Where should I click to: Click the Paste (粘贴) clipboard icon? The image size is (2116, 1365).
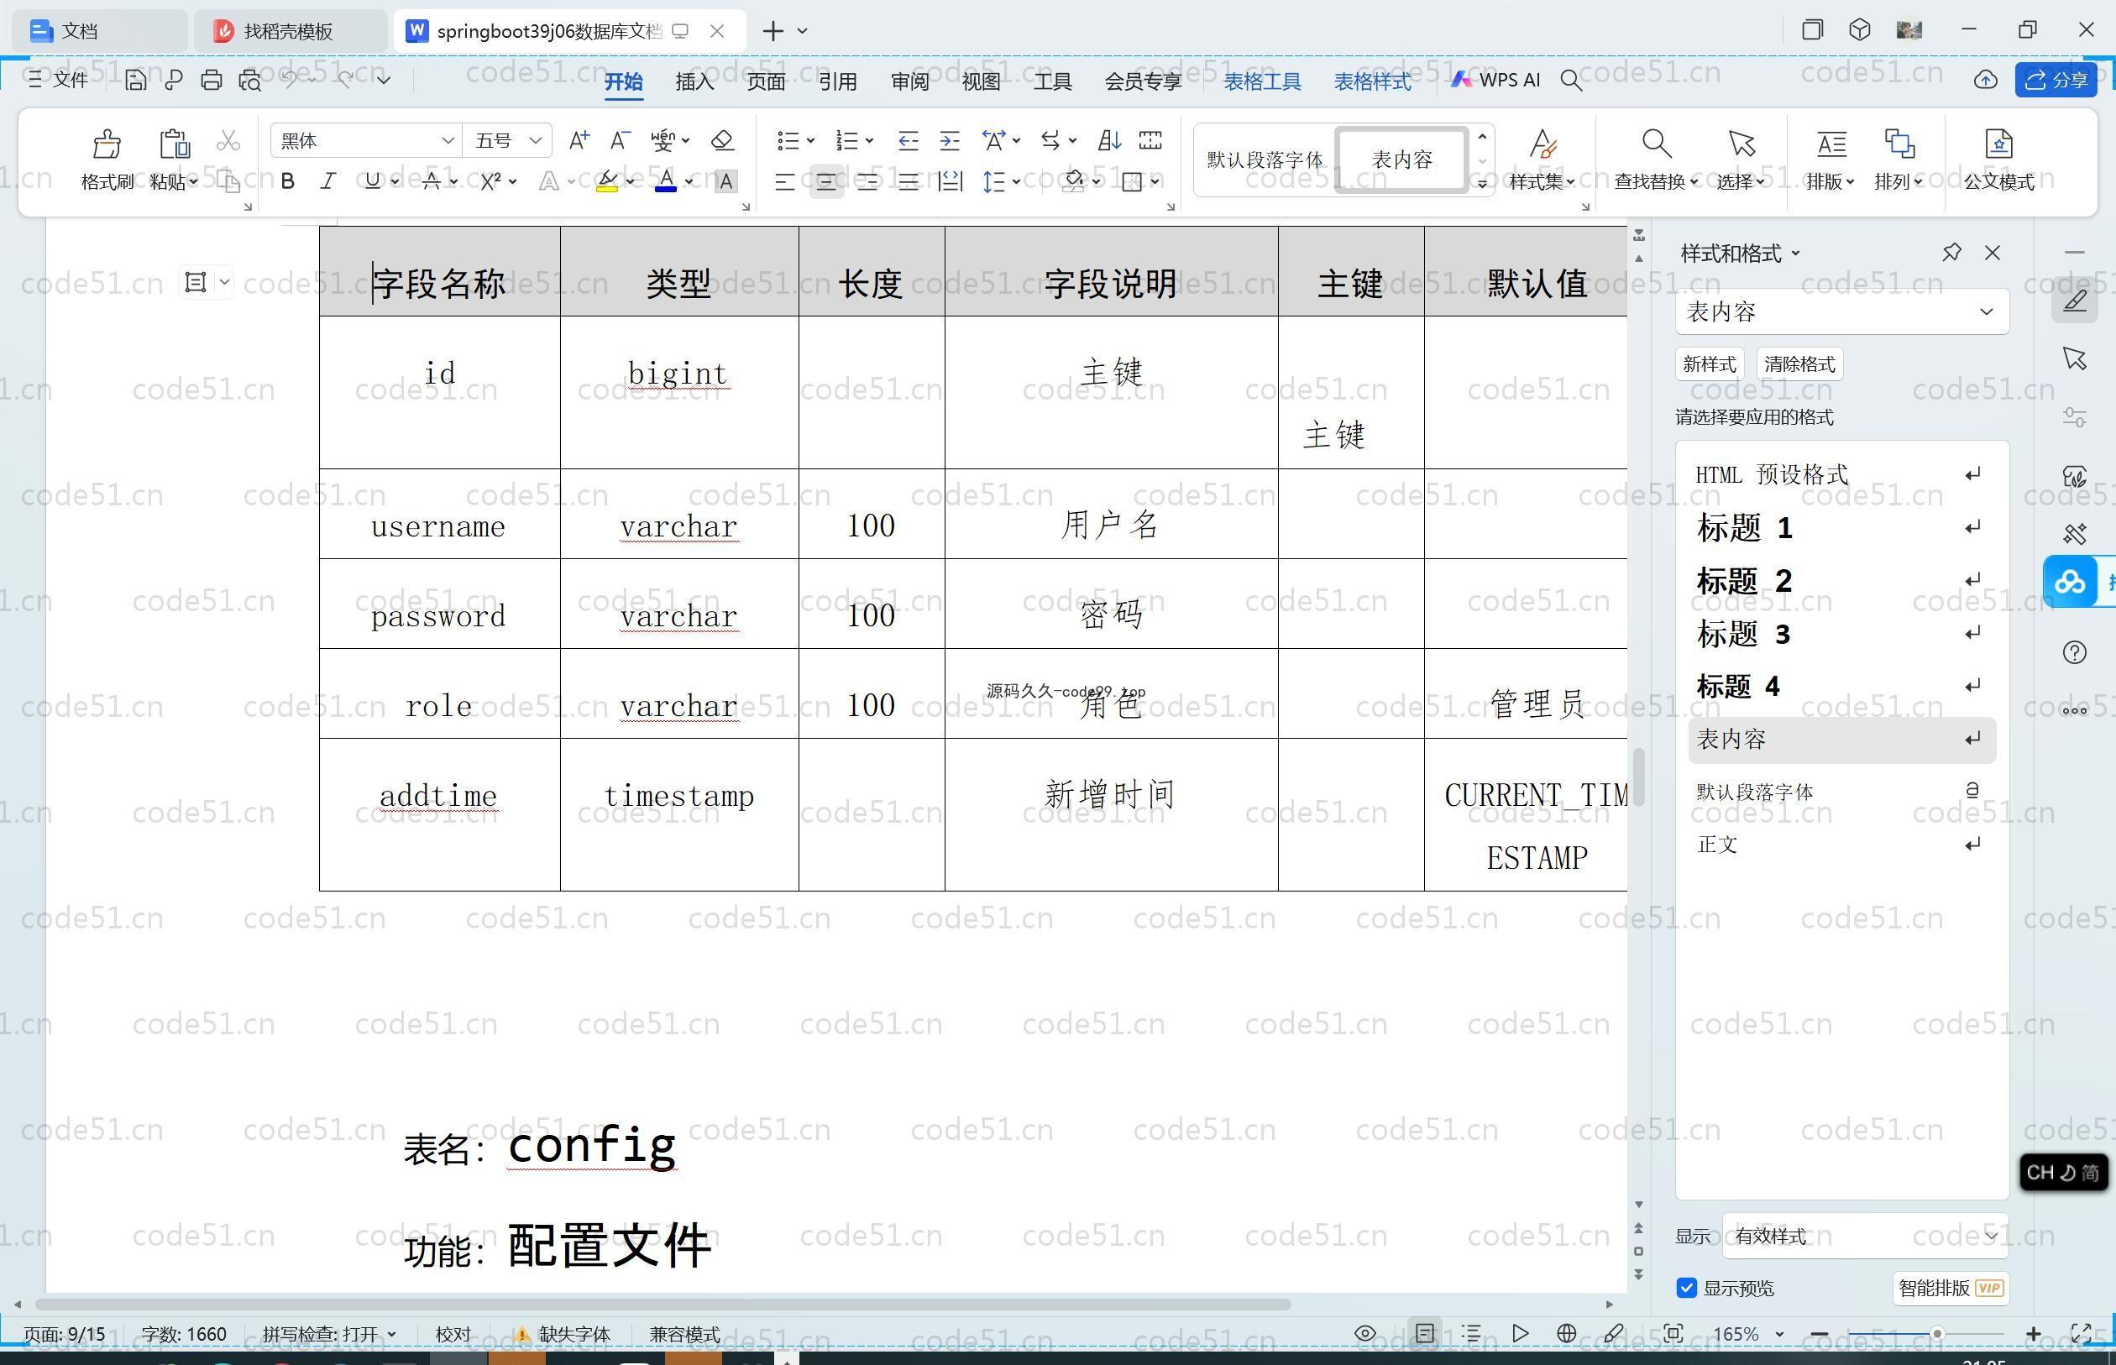[x=174, y=144]
